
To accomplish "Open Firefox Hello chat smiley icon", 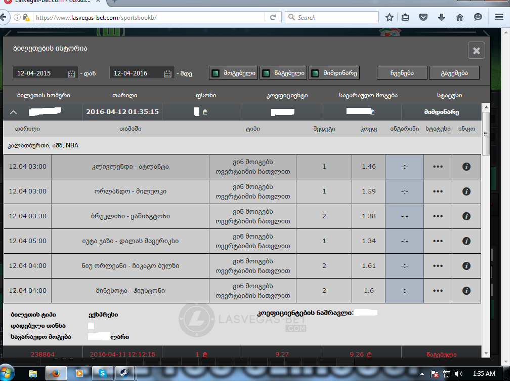I will click(478, 17).
